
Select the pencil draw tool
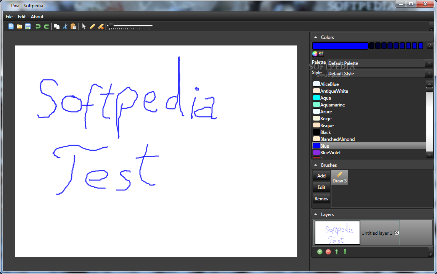(92, 26)
